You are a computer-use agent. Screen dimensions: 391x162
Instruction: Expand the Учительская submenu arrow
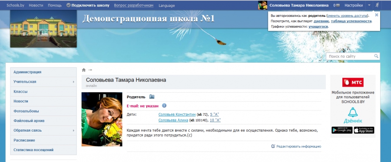coord(73,82)
